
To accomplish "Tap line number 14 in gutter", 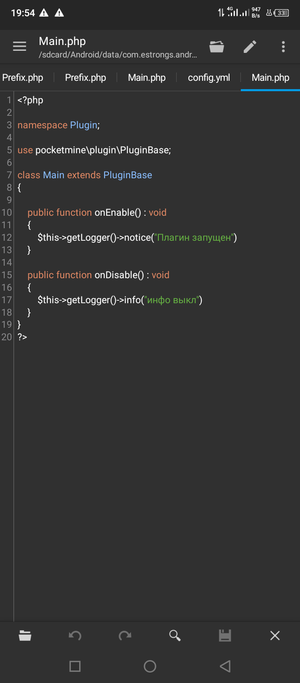I will point(7,262).
